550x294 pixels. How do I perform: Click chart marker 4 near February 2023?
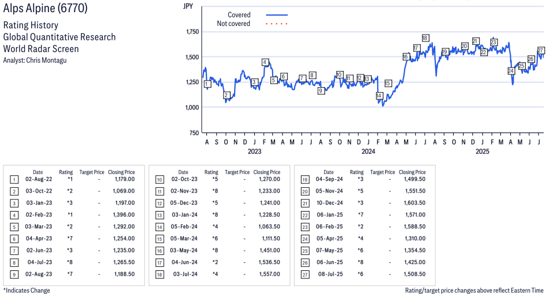click(265, 62)
